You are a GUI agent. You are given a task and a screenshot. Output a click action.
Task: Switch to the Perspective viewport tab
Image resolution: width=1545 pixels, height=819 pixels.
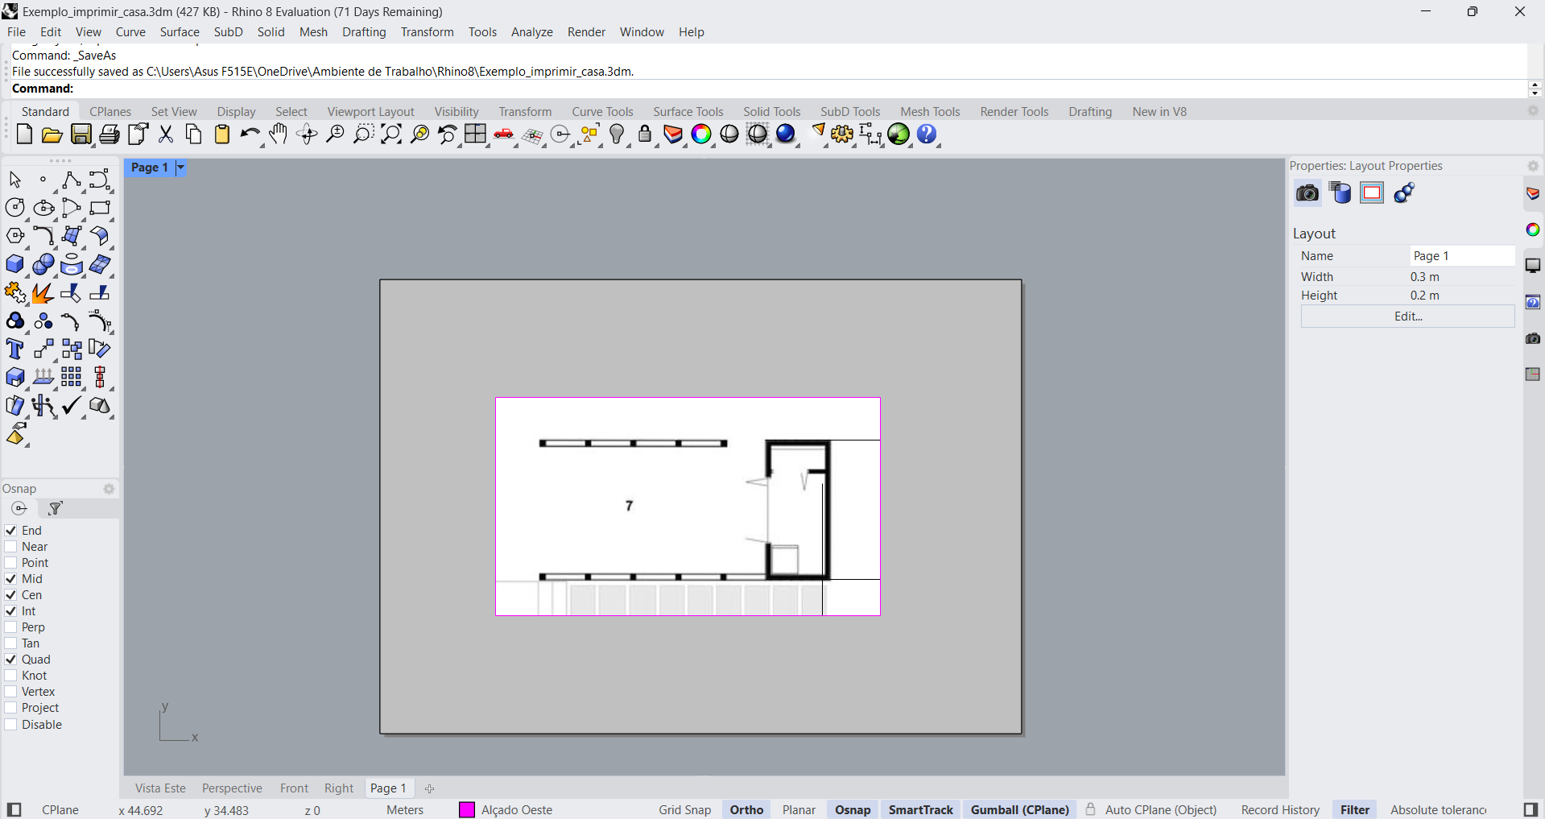232,788
